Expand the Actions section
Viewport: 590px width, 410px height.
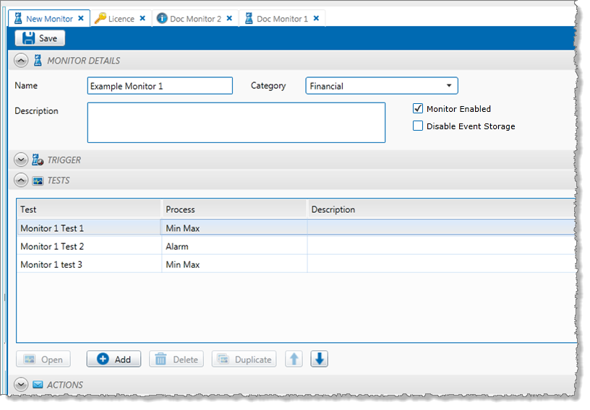pos(20,385)
